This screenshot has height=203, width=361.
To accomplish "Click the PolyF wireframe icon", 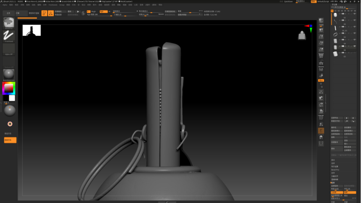I will pyautogui.click(x=321, y=117).
